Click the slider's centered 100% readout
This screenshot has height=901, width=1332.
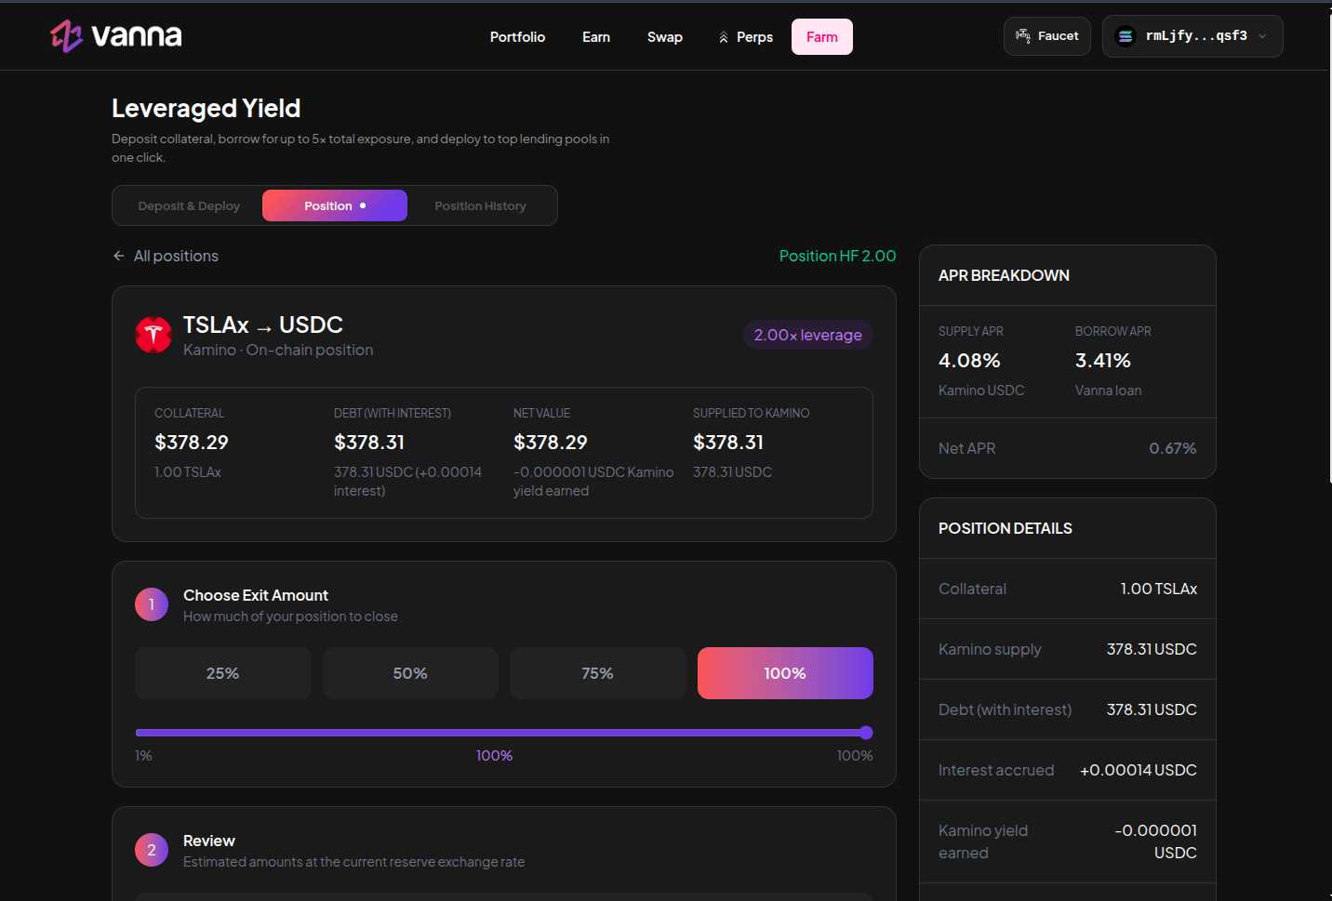pyautogui.click(x=495, y=756)
